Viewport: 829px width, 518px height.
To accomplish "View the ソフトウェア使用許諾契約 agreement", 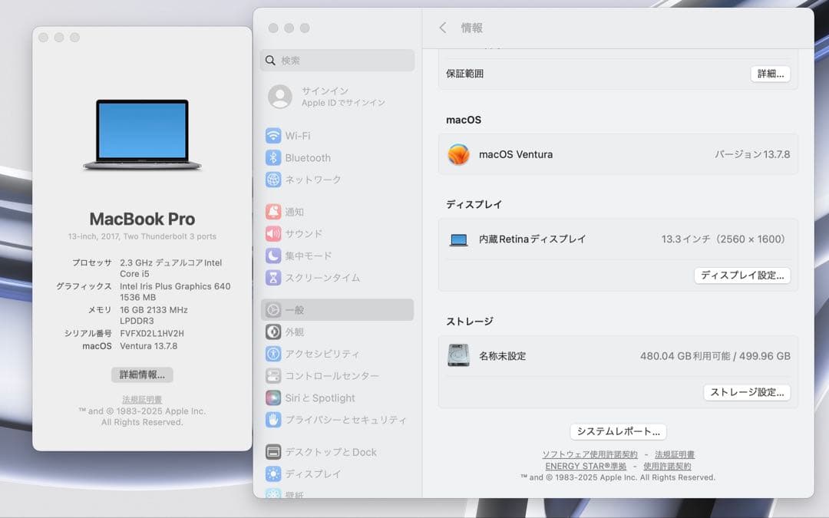I will (x=590, y=454).
